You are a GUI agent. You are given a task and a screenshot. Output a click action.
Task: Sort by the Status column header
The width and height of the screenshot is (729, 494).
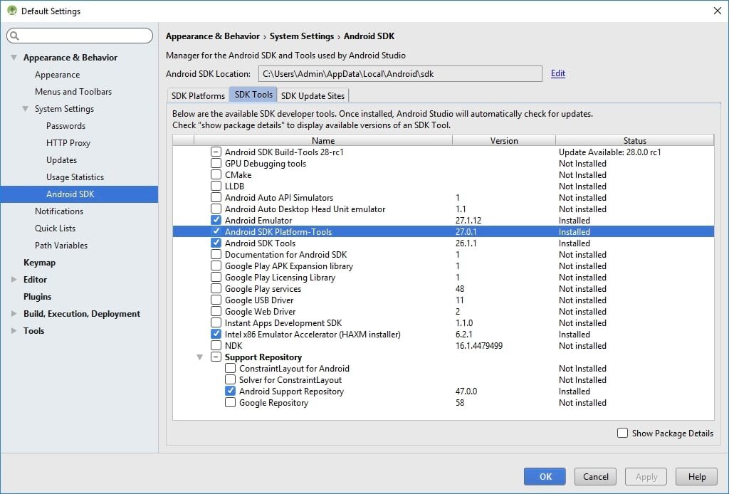point(634,140)
